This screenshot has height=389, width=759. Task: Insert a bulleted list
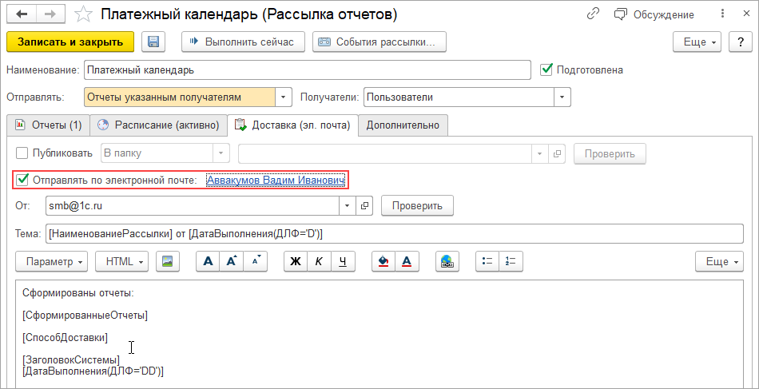(x=487, y=261)
